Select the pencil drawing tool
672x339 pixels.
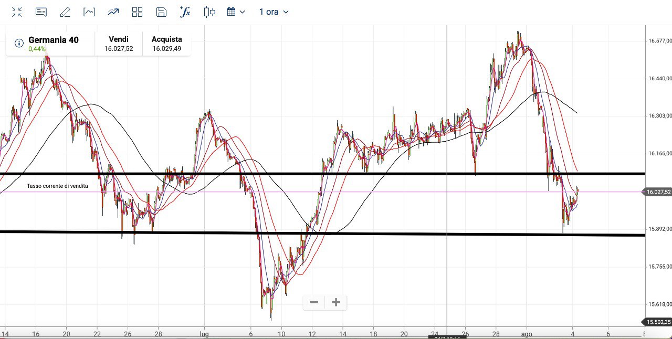pos(65,12)
